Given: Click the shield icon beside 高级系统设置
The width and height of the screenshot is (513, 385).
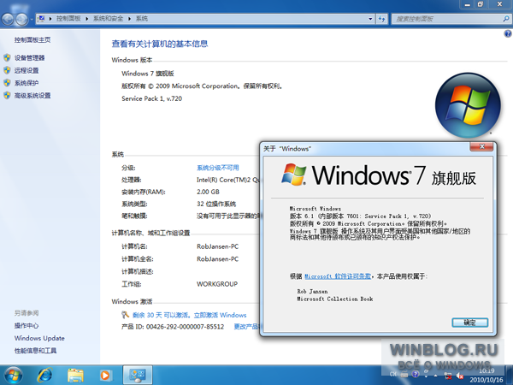Looking at the screenshot, I should coord(7,95).
